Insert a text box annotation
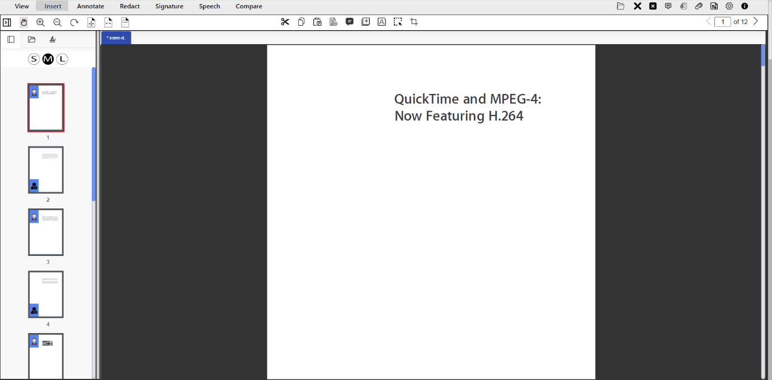 (382, 21)
